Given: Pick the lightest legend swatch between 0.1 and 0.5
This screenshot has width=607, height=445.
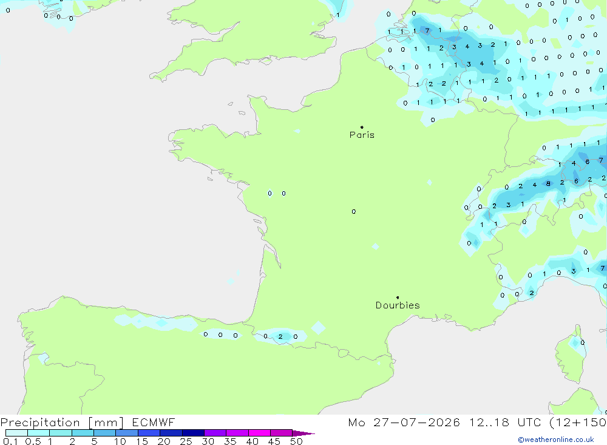Looking at the screenshot, I should tap(16, 433).
